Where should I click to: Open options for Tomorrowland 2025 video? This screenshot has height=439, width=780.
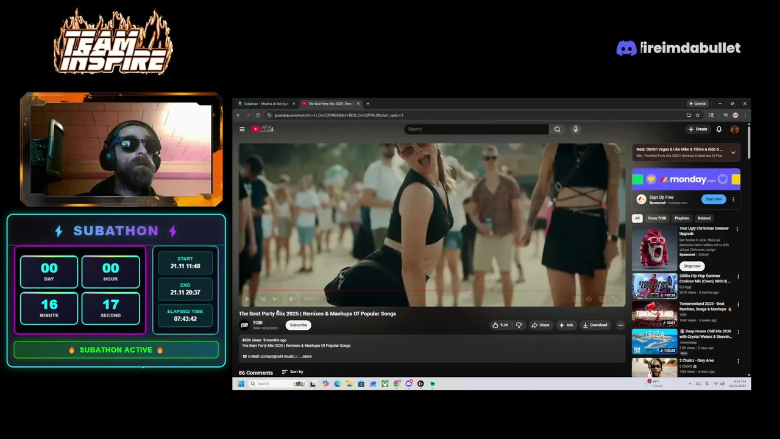point(738,304)
